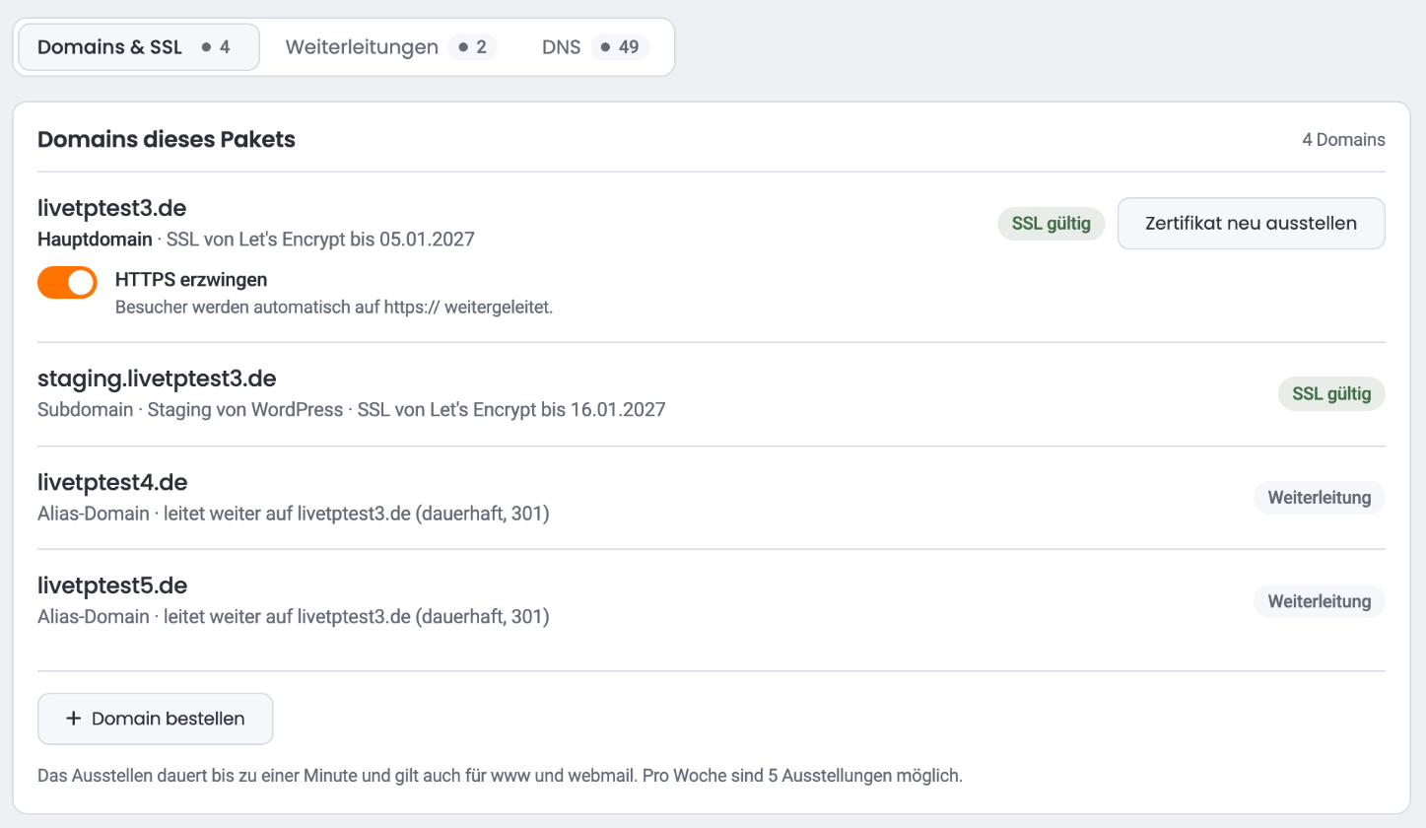This screenshot has width=1426, height=828.
Task: Click the SSL gültig badge for livetptest3.de
Action: 1052,224
